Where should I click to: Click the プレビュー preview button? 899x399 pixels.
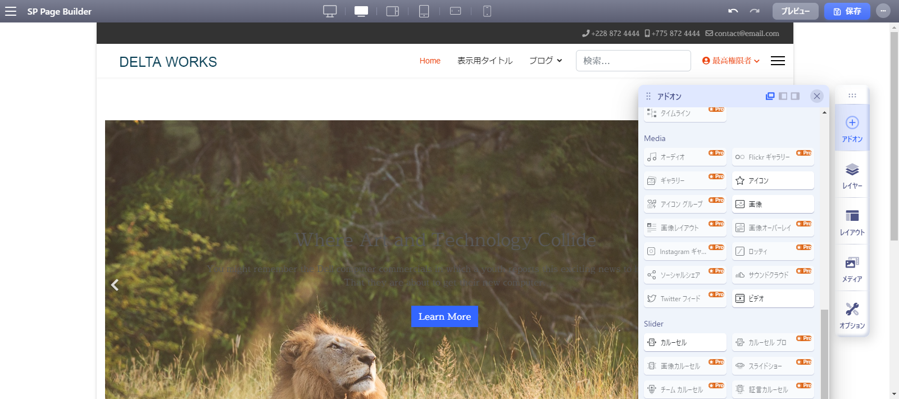click(795, 11)
